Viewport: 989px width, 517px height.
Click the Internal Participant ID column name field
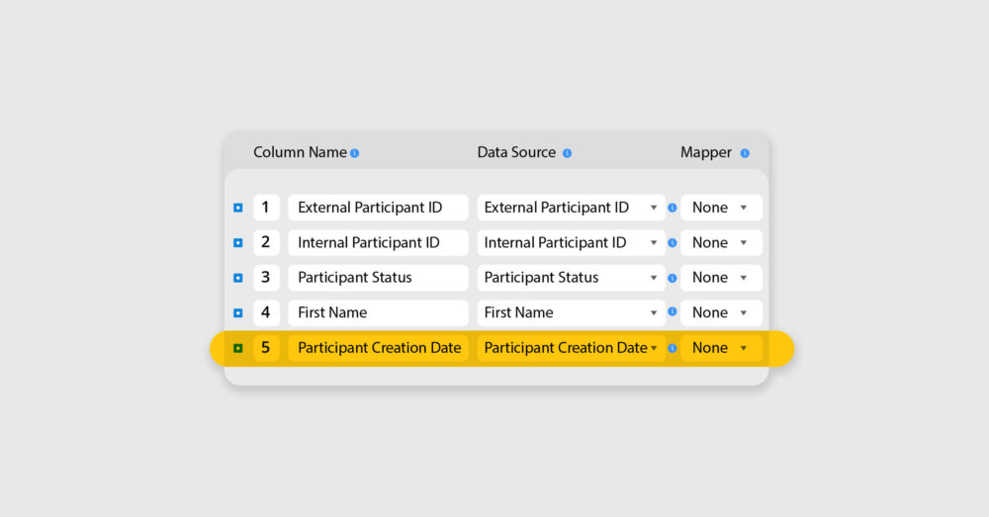point(378,243)
